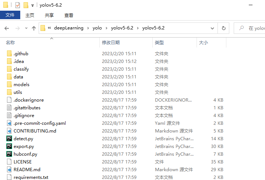Click the utils folder icon
Screen dimensions: 265x180
[9, 92]
